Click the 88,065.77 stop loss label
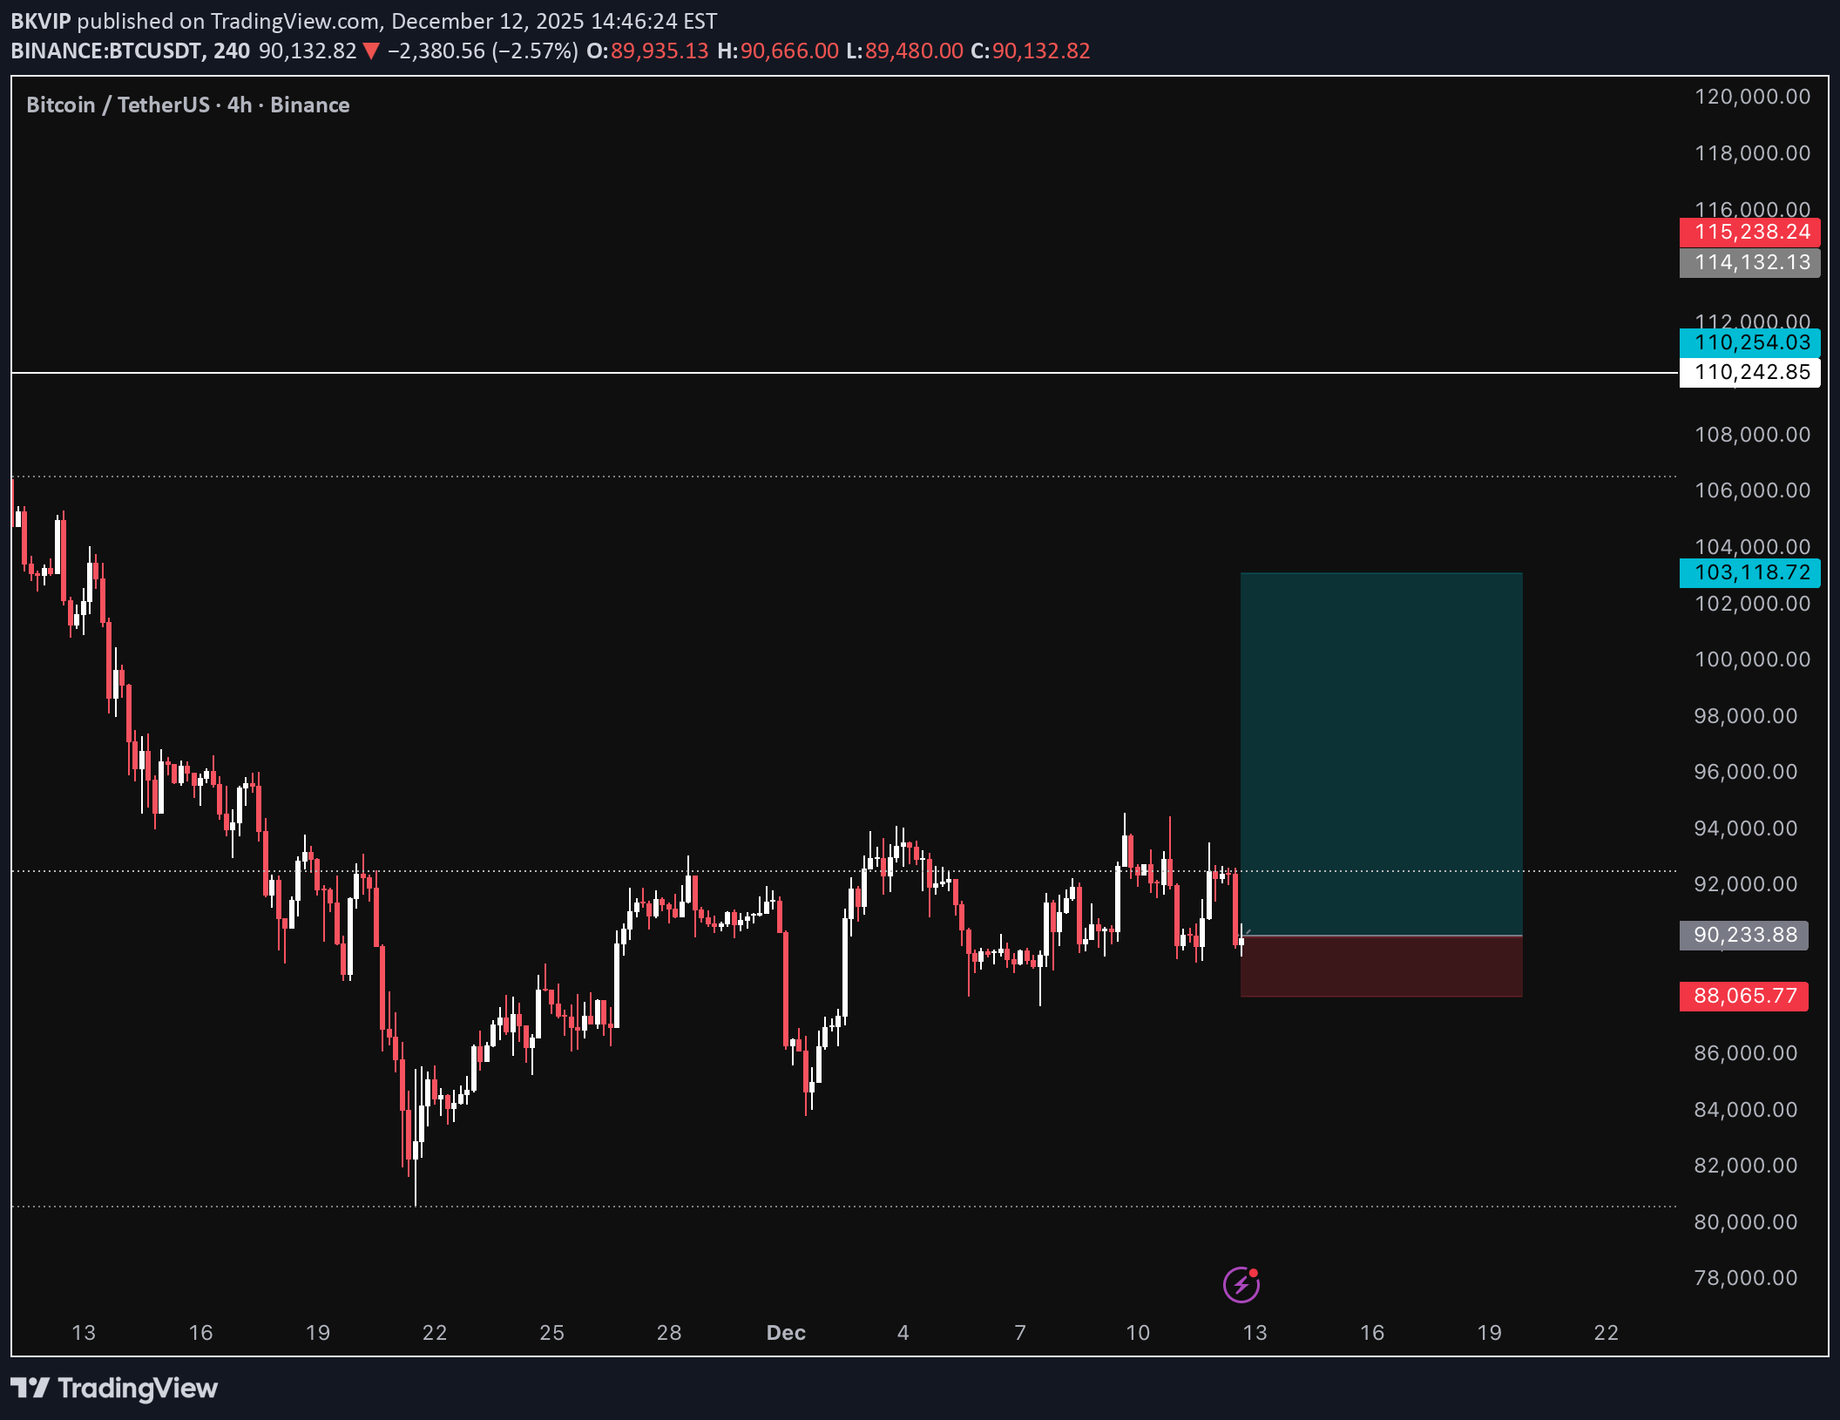1840x1420 pixels. tap(1743, 996)
